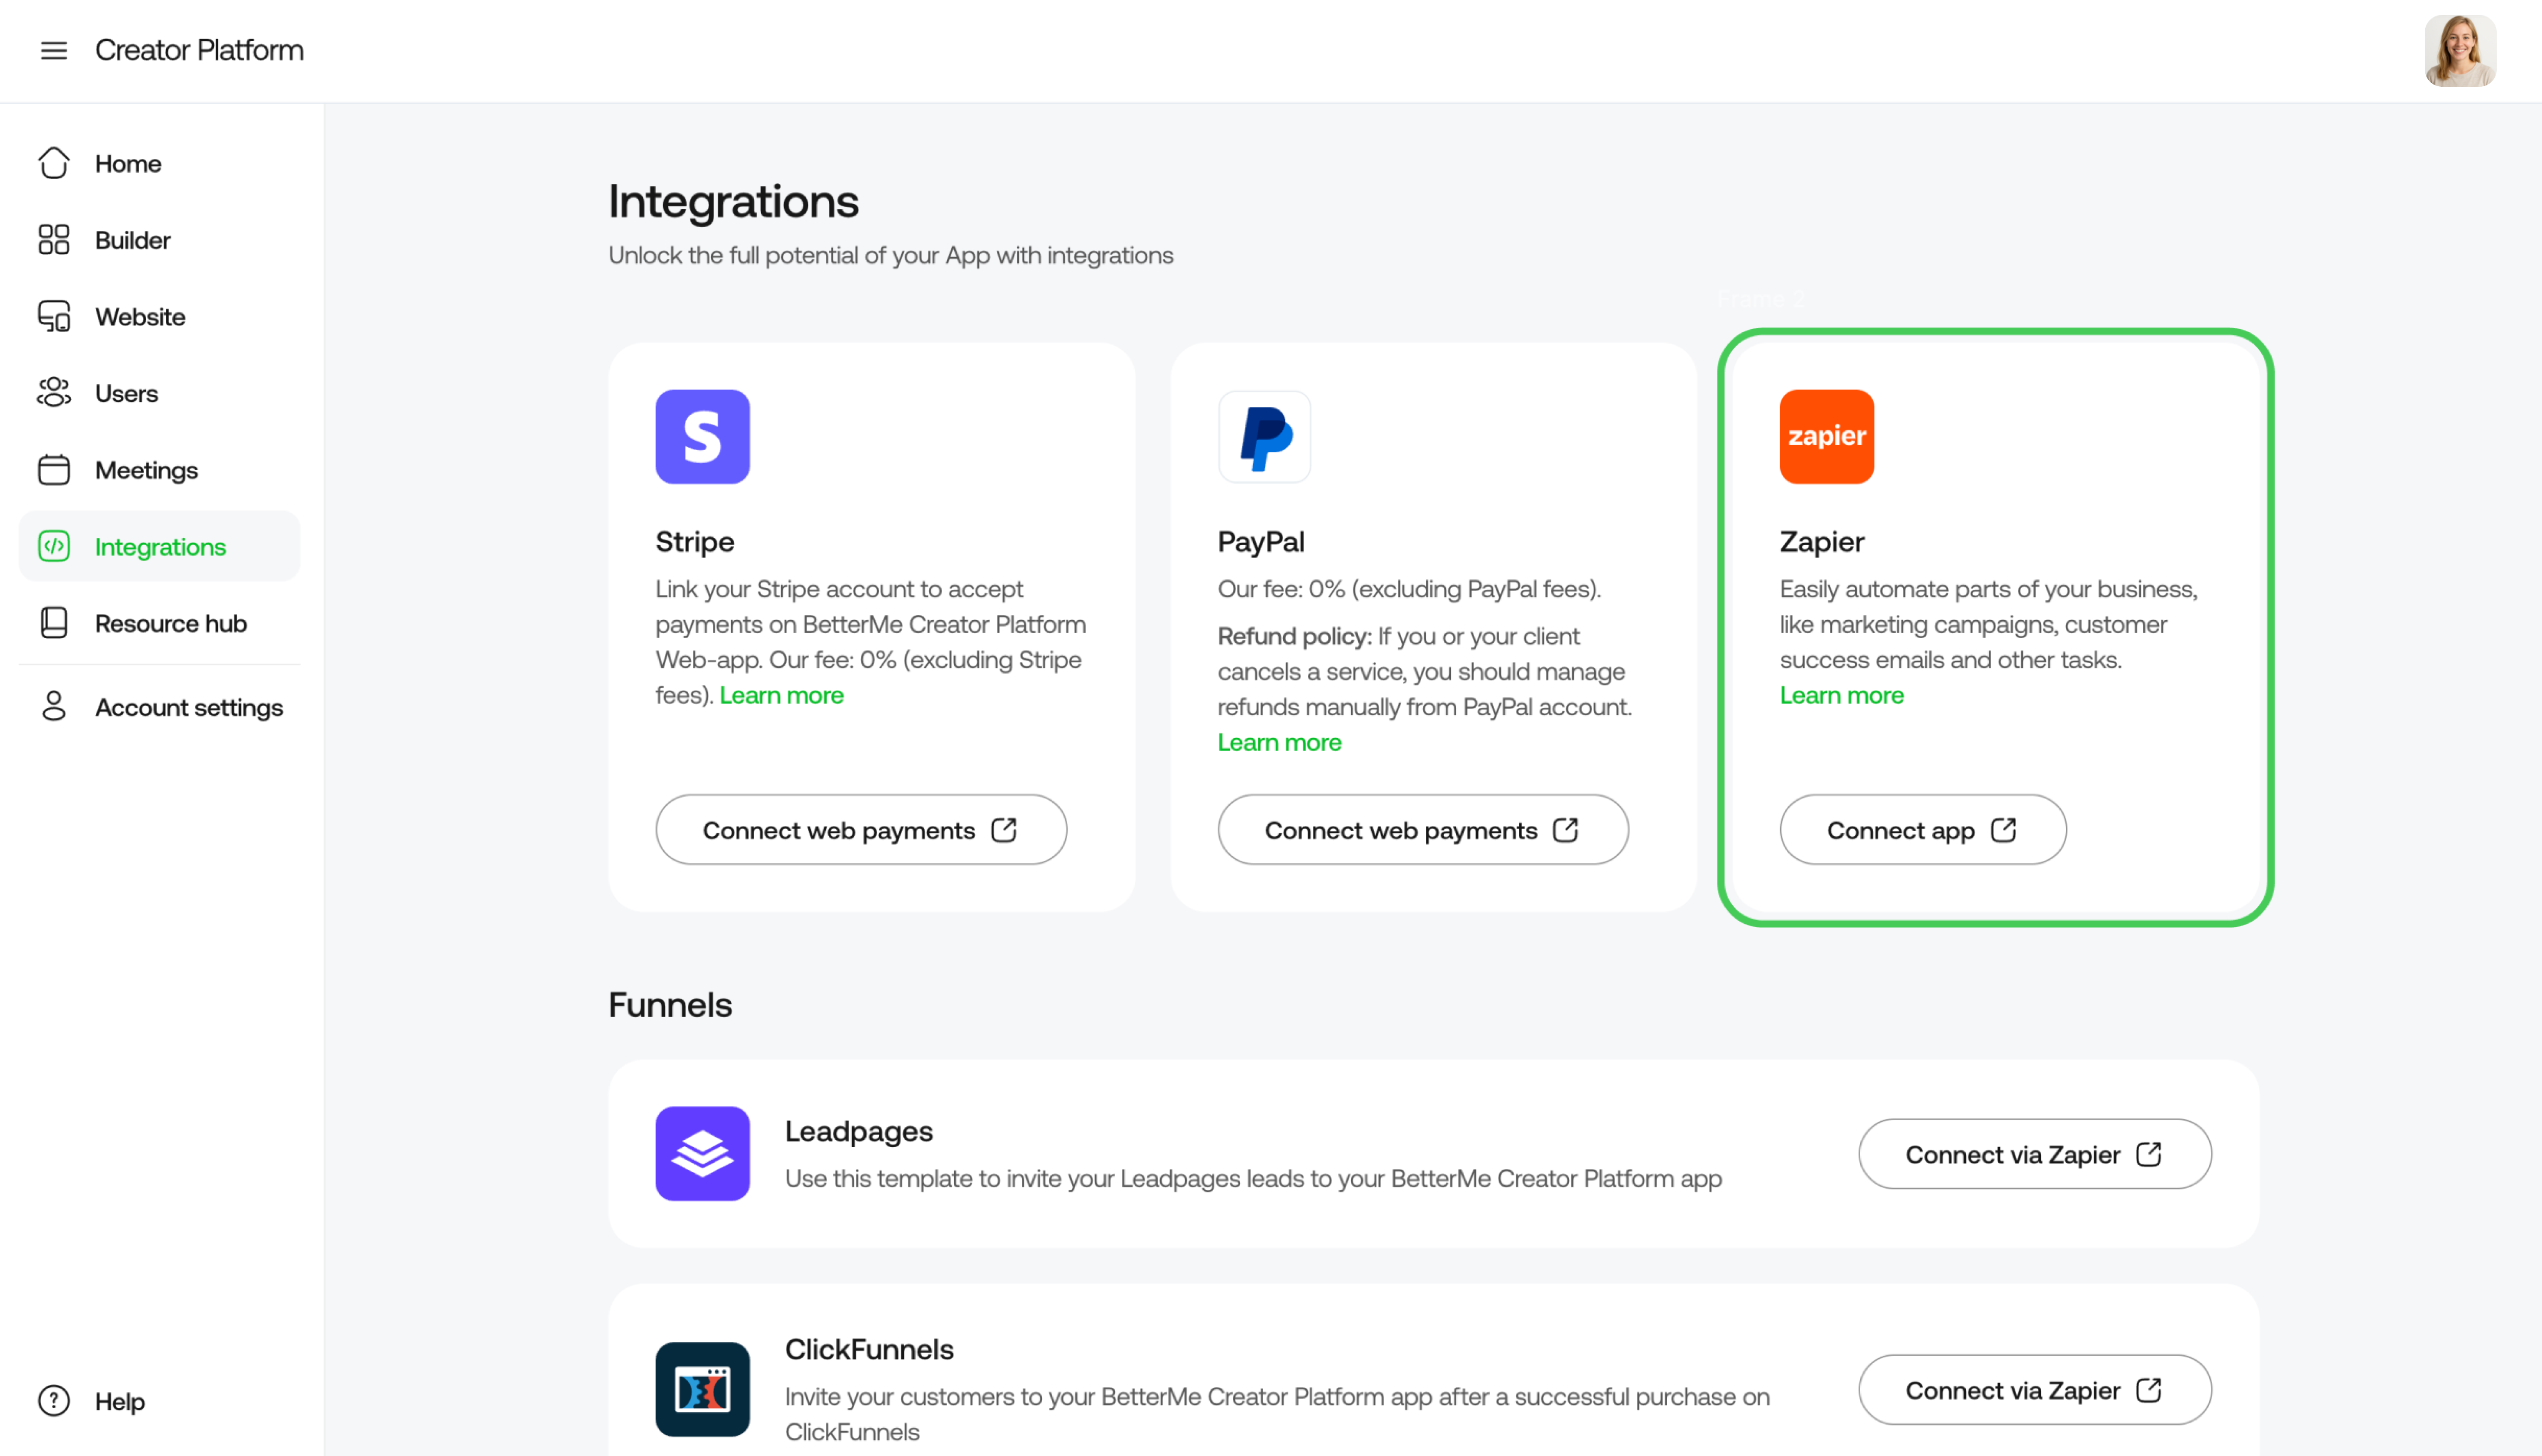This screenshot has width=2542, height=1456.
Task: Open Account settings
Action: tap(159, 706)
